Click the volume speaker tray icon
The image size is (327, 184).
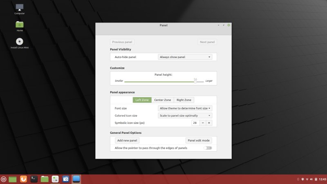(x=311, y=179)
